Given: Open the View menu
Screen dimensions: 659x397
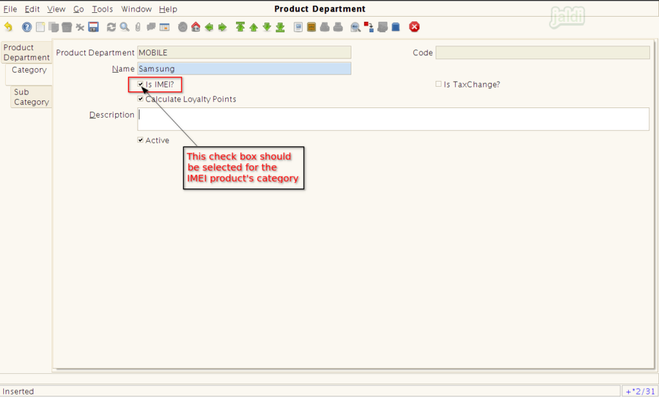Looking at the screenshot, I should coord(56,9).
